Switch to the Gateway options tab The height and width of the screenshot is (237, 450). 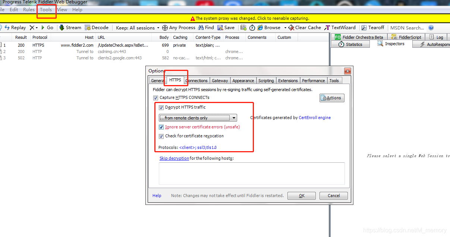pyautogui.click(x=220, y=81)
